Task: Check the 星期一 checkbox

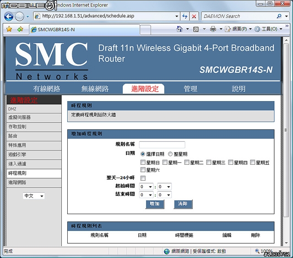Action: tap(165, 162)
